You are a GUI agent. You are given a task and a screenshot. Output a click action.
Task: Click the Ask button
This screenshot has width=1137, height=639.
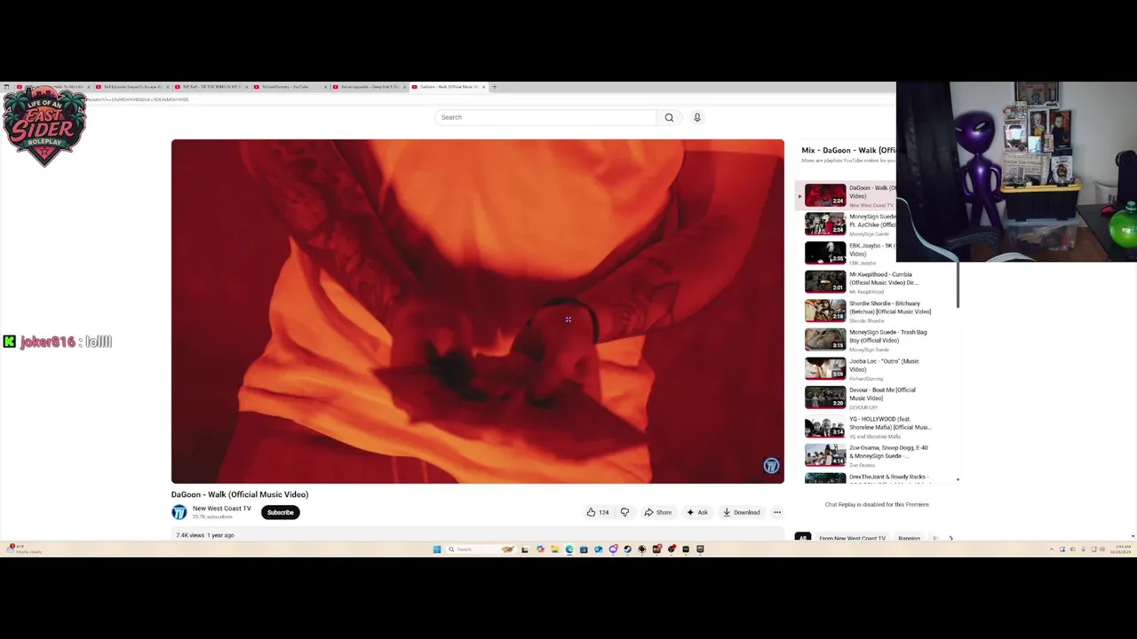[696, 512]
